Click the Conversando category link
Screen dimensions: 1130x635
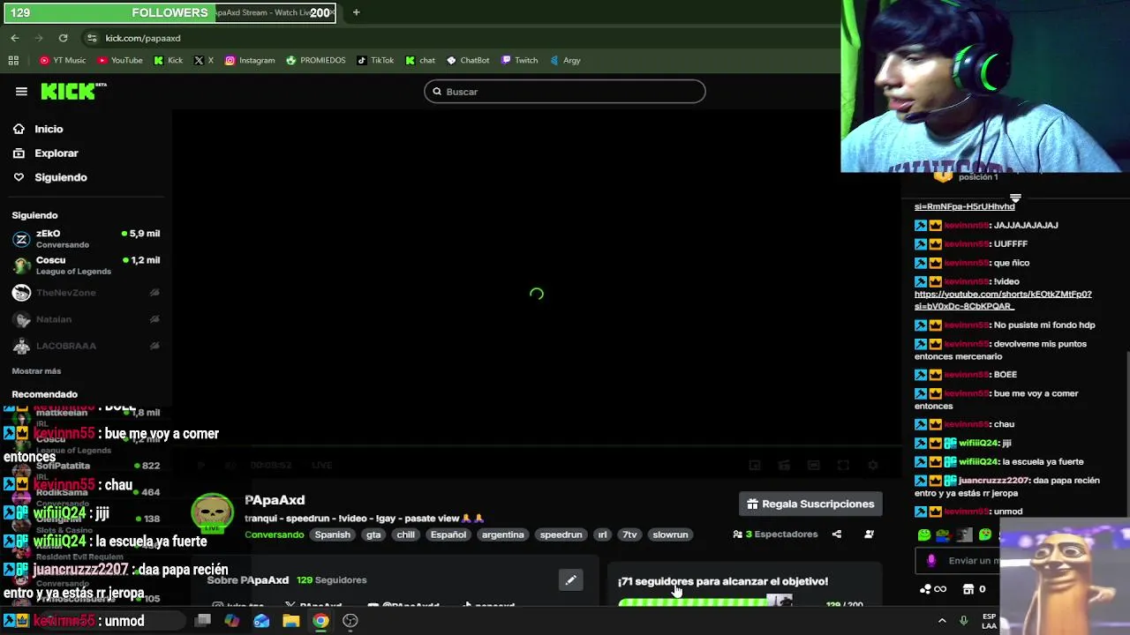click(x=275, y=534)
